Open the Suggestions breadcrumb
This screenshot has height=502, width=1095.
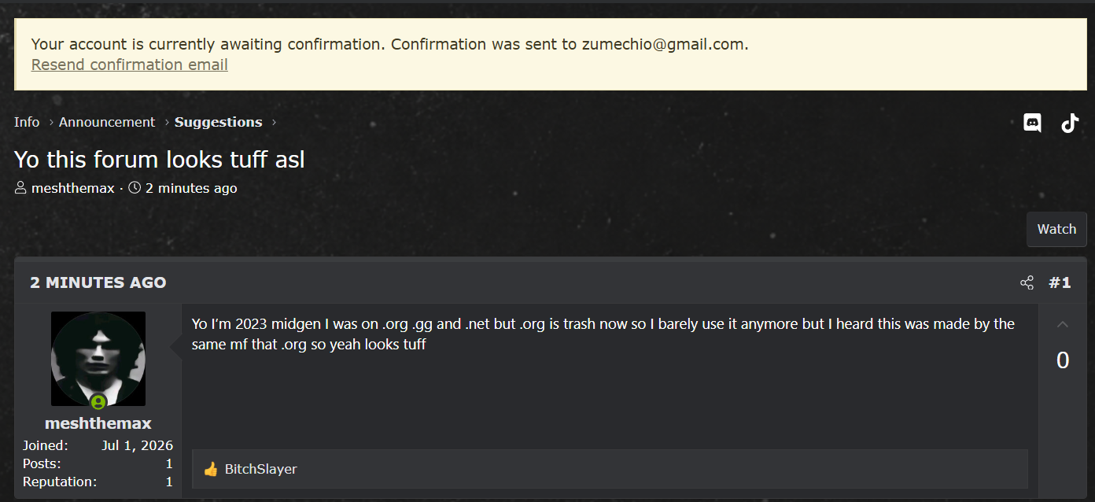[x=219, y=122]
